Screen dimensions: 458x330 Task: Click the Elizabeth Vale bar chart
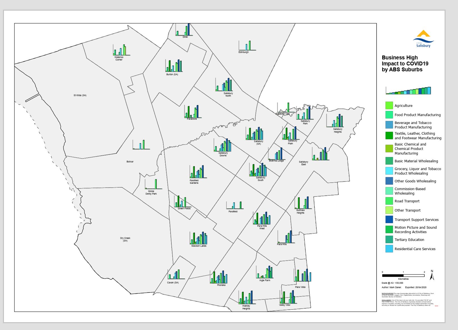[286, 107]
